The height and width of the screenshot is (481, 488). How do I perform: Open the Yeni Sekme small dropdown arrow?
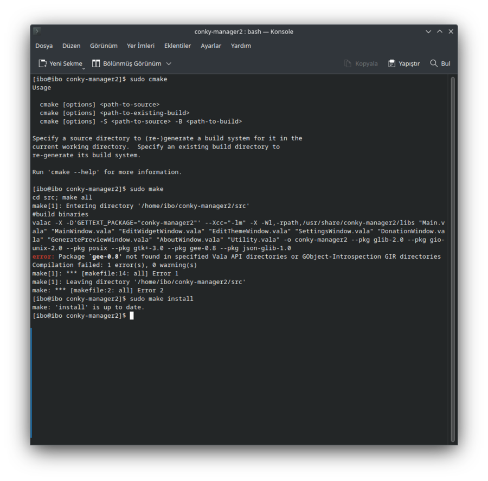(x=84, y=68)
